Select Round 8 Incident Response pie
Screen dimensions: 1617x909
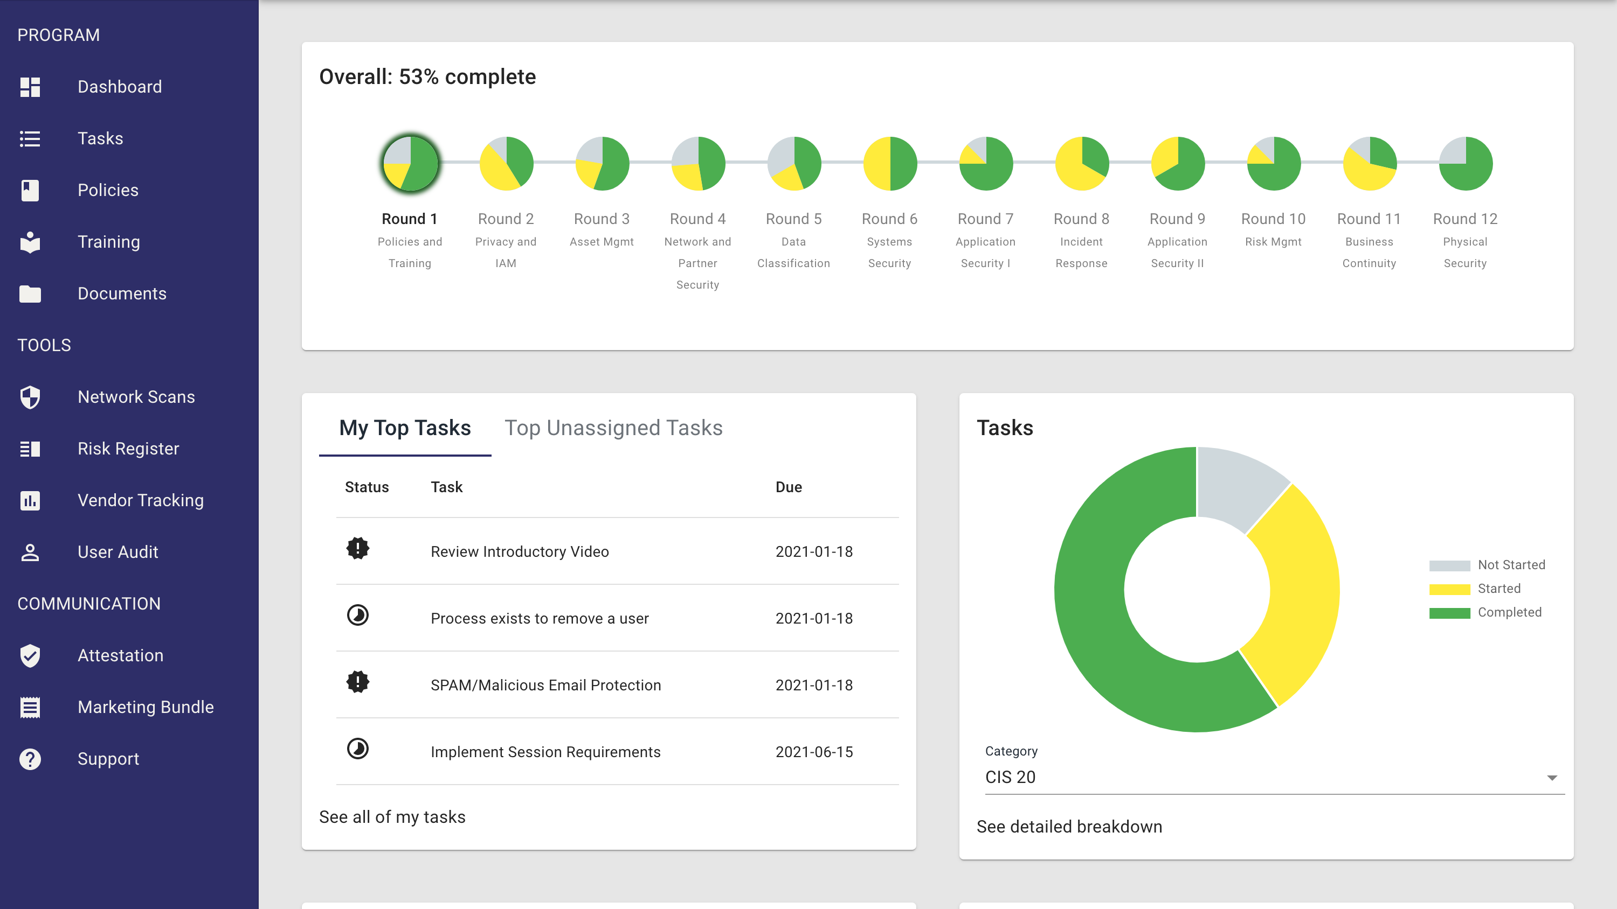(1082, 163)
